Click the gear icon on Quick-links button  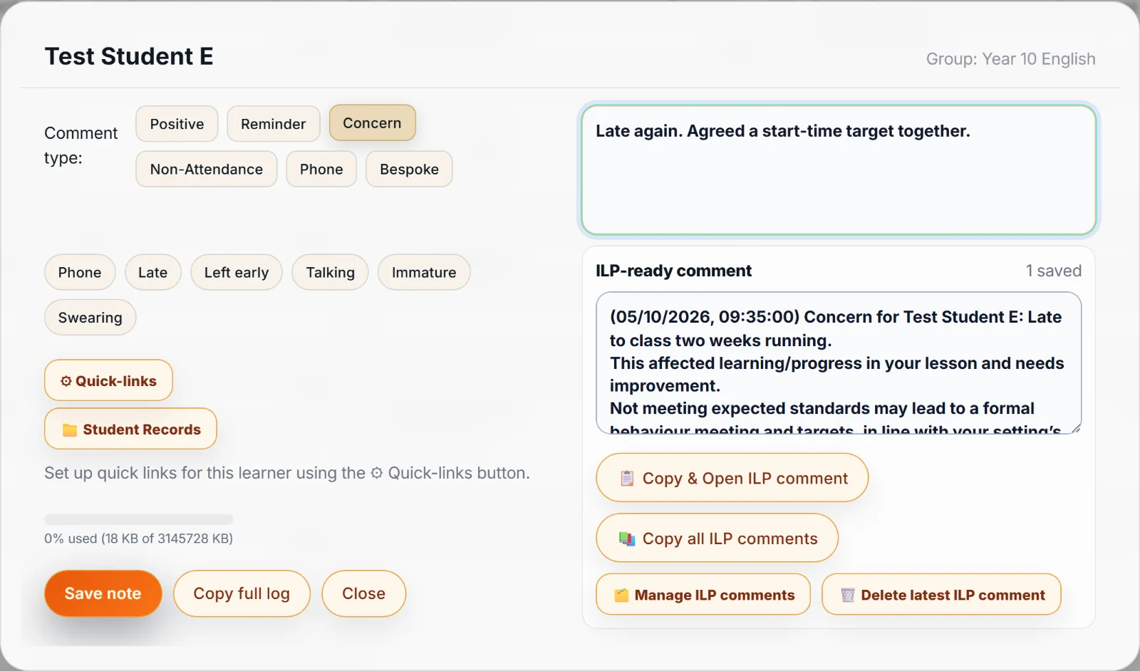click(x=66, y=381)
